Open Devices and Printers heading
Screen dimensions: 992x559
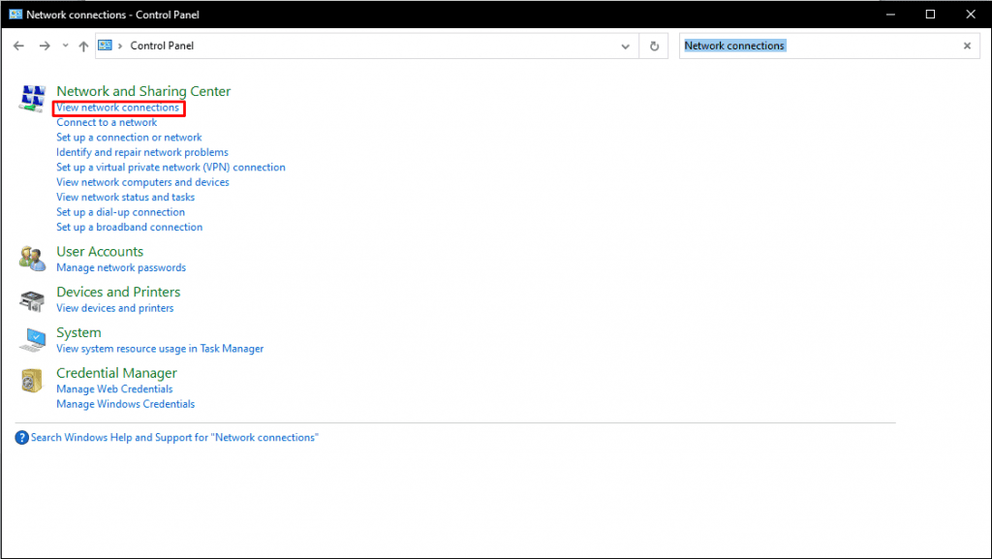[118, 293]
